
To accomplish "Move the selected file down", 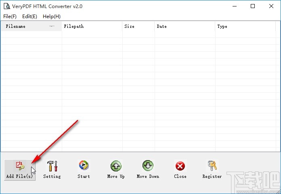I will [x=148, y=170].
